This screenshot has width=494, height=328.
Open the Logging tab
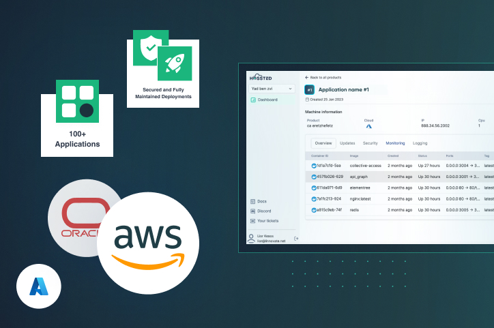tap(420, 143)
